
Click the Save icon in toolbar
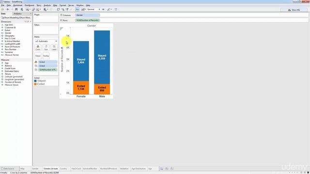(16, 9)
